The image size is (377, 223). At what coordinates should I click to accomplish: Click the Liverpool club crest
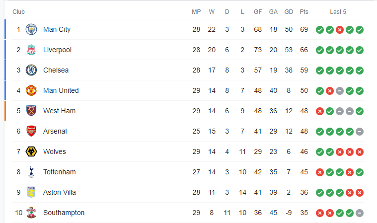(31, 50)
